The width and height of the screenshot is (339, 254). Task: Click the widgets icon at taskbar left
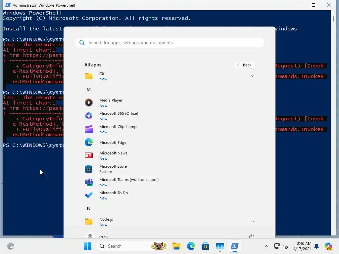pos(11,246)
